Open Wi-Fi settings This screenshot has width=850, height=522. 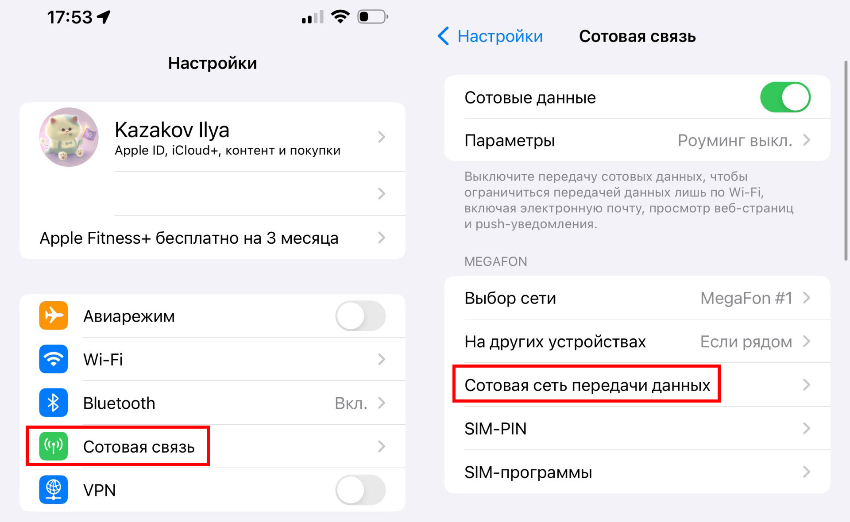212,358
